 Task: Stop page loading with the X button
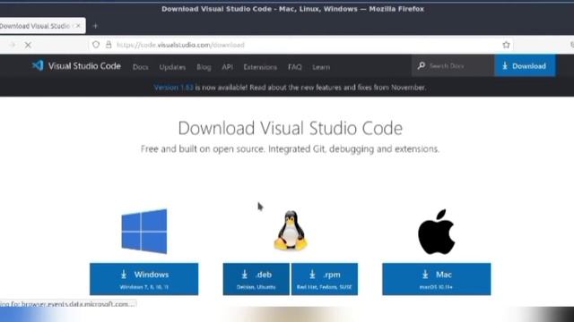[28, 45]
